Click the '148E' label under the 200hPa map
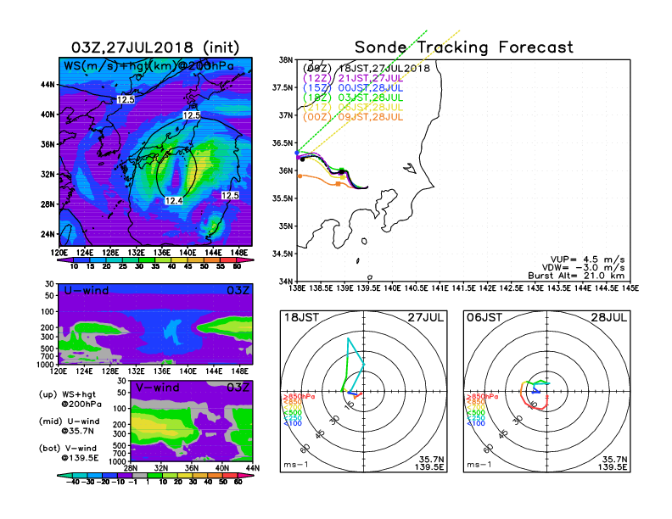The height and width of the screenshot is (519, 672). point(239,253)
